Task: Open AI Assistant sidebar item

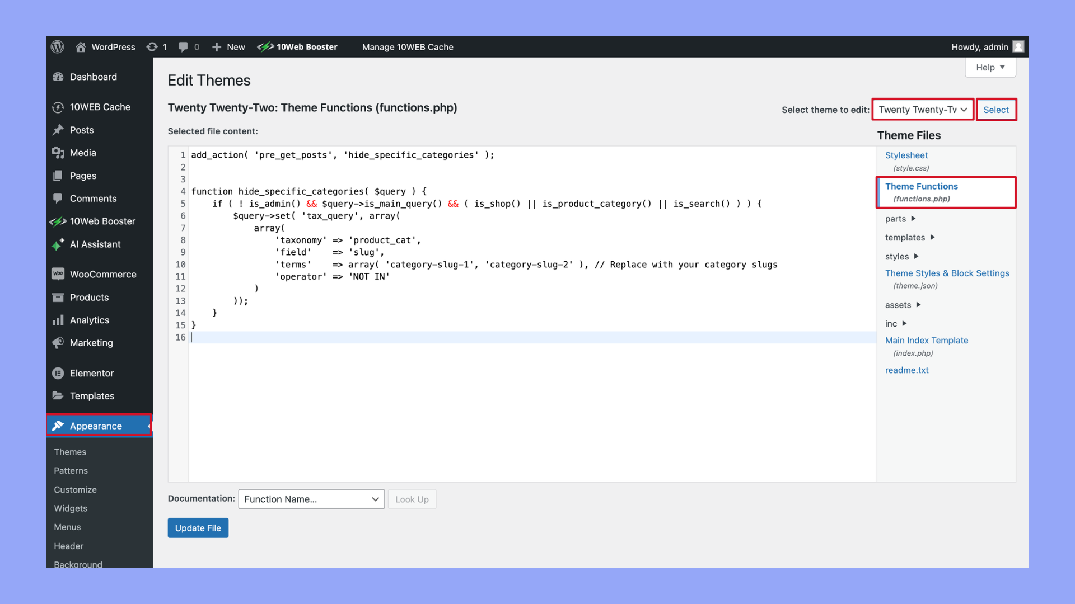Action: tap(95, 244)
